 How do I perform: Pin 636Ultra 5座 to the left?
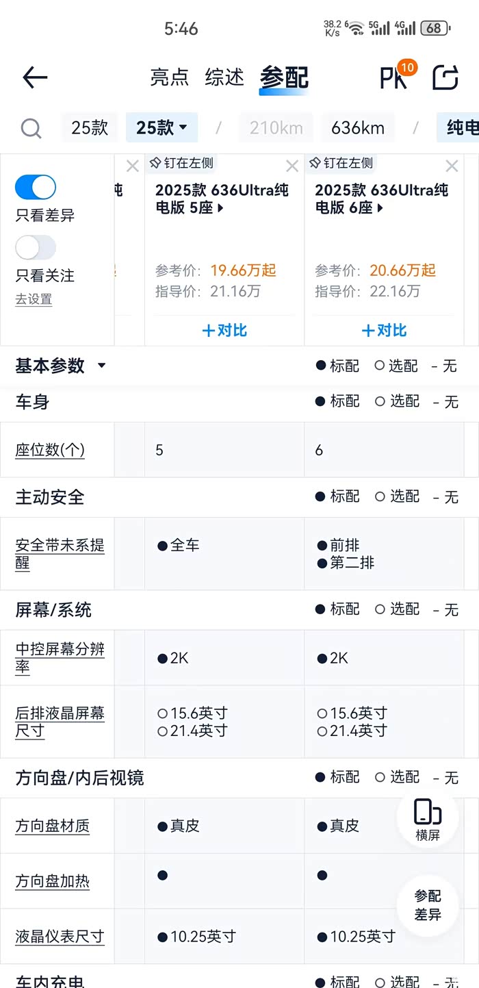pos(182,163)
